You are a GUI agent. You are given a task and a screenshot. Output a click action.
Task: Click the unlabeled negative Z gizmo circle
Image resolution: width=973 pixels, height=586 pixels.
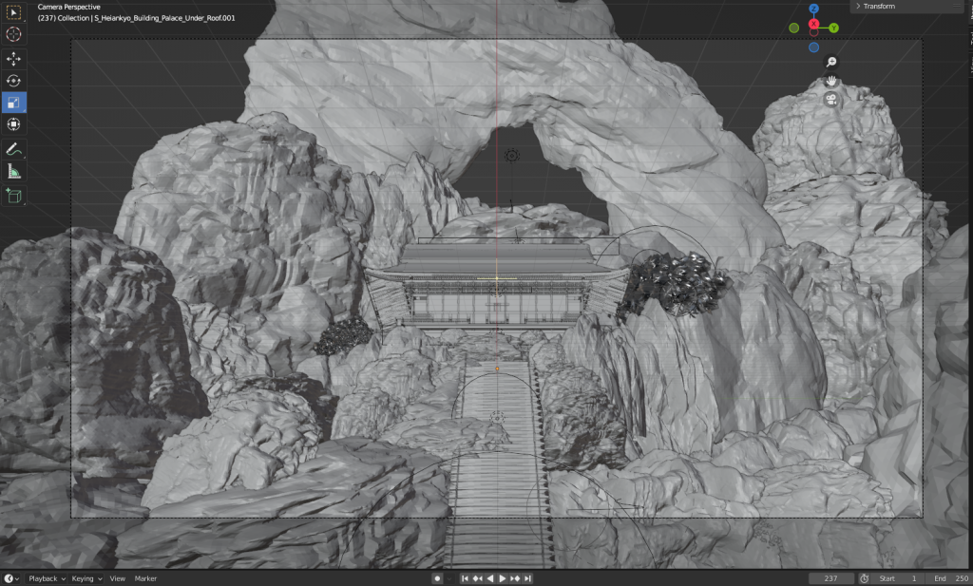pyautogui.click(x=813, y=47)
